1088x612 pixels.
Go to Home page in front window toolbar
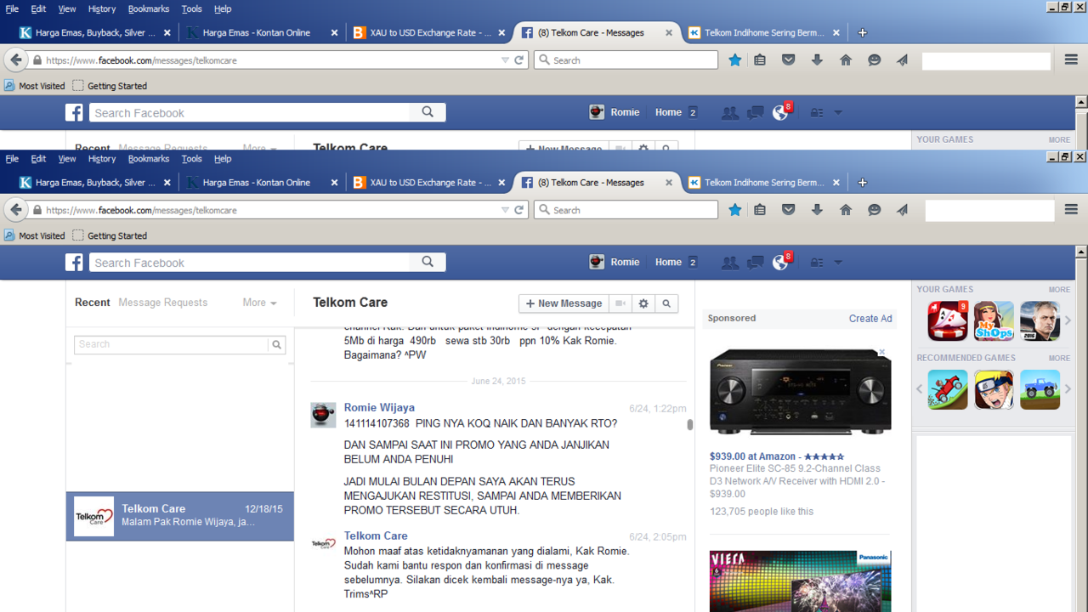846,210
